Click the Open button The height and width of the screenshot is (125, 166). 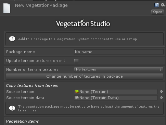pos(157,12)
